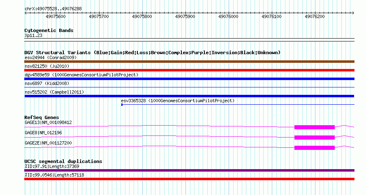Open nsv821250 (Ju2010) variant label
366x195 pixels.
click(x=47, y=66)
